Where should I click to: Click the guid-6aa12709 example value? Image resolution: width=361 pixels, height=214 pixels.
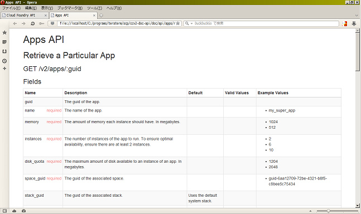[x=298, y=181]
